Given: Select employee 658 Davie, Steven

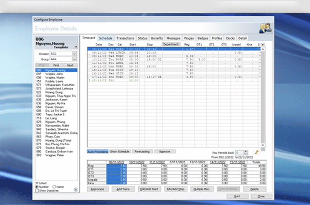Looking at the screenshot, I should (56, 107).
